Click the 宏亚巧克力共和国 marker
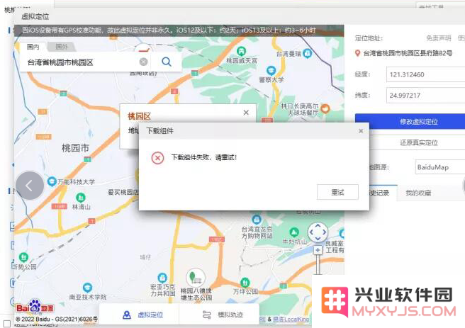Screen dimensions: 465x328 [162, 278]
